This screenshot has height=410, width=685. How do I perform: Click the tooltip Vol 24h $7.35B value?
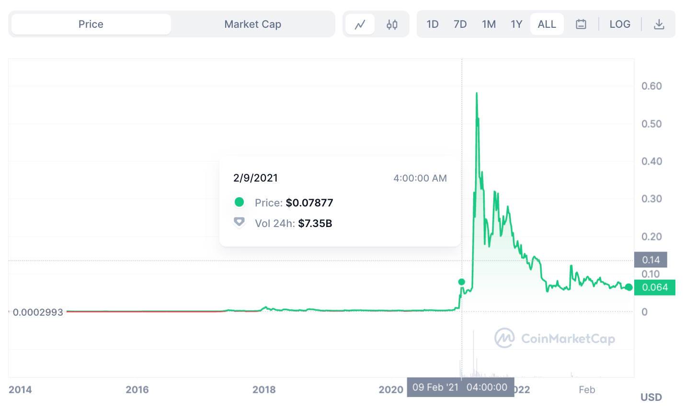pos(315,223)
